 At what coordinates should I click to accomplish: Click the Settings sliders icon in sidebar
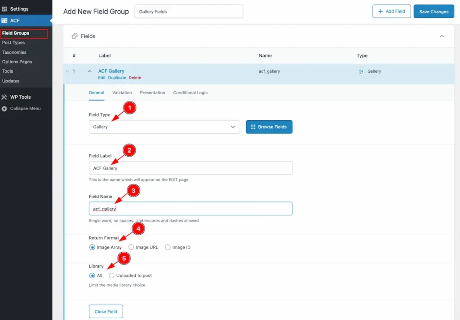point(5,9)
